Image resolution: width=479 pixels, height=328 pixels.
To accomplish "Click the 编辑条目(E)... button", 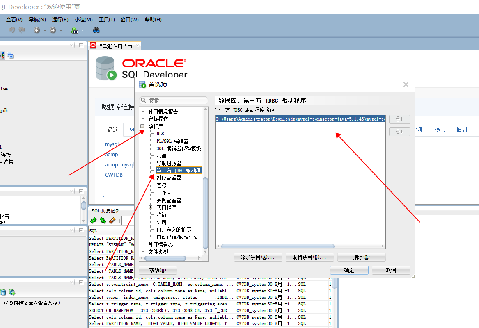I will pyautogui.click(x=309, y=257).
